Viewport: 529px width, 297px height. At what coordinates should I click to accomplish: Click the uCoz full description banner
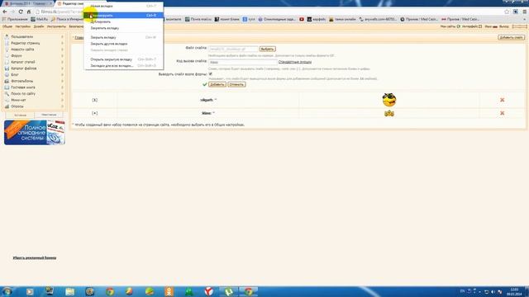point(35,132)
